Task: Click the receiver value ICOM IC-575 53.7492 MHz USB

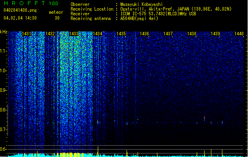Action: (x=158, y=14)
